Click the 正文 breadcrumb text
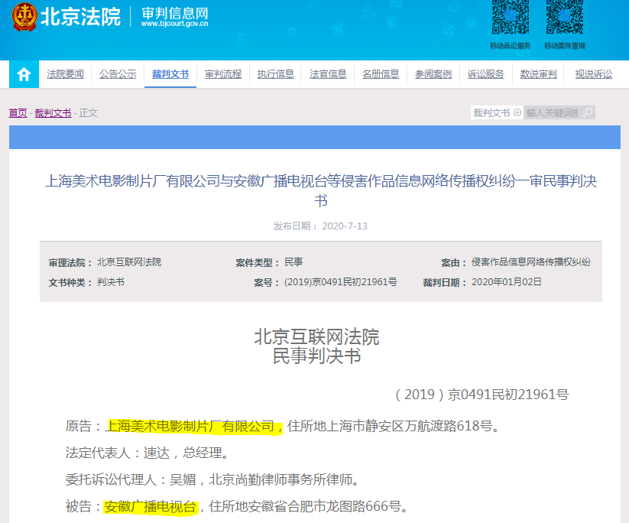Viewport: 629px width, 523px height. (x=88, y=113)
